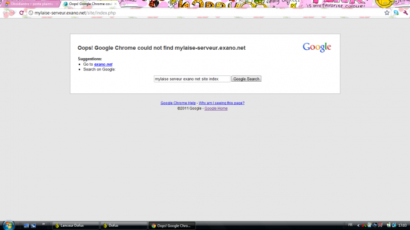Click the taskbar clock showing 17:03
410x230 pixels.
point(402,226)
